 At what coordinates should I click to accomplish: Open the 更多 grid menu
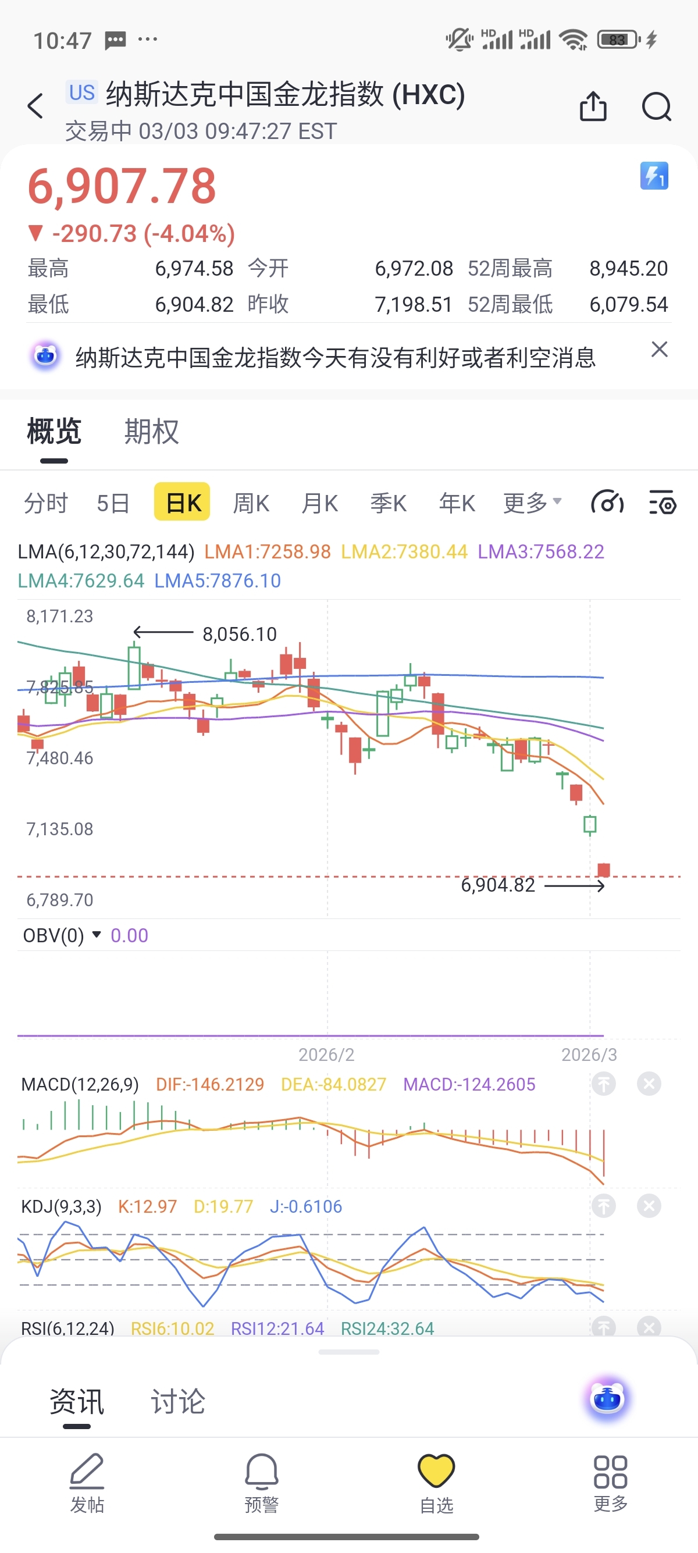point(611,1483)
